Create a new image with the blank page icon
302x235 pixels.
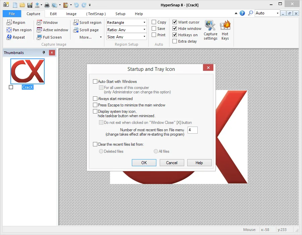pyautogui.click(x=15, y=5)
